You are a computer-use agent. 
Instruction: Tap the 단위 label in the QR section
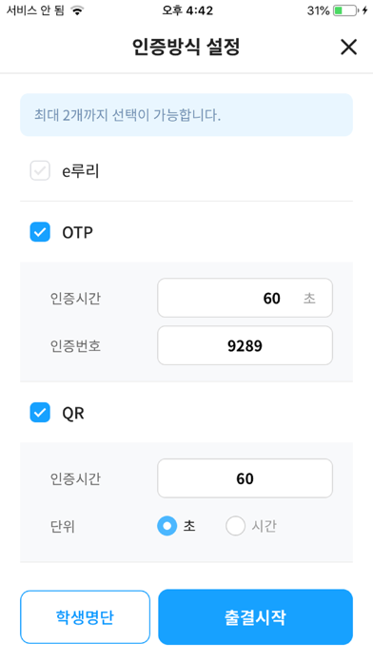(x=63, y=527)
